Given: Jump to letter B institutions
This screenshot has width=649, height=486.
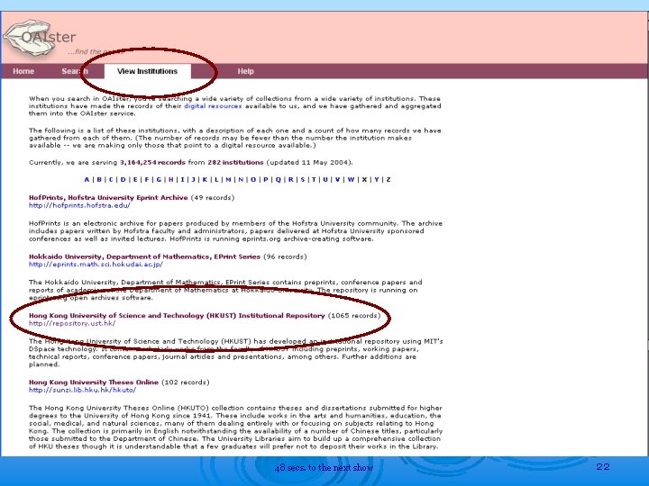Looking at the screenshot, I should [x=99, y=180].
